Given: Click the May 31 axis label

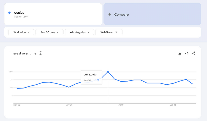Looking at the screenshot, I should (x=69, y=105).
